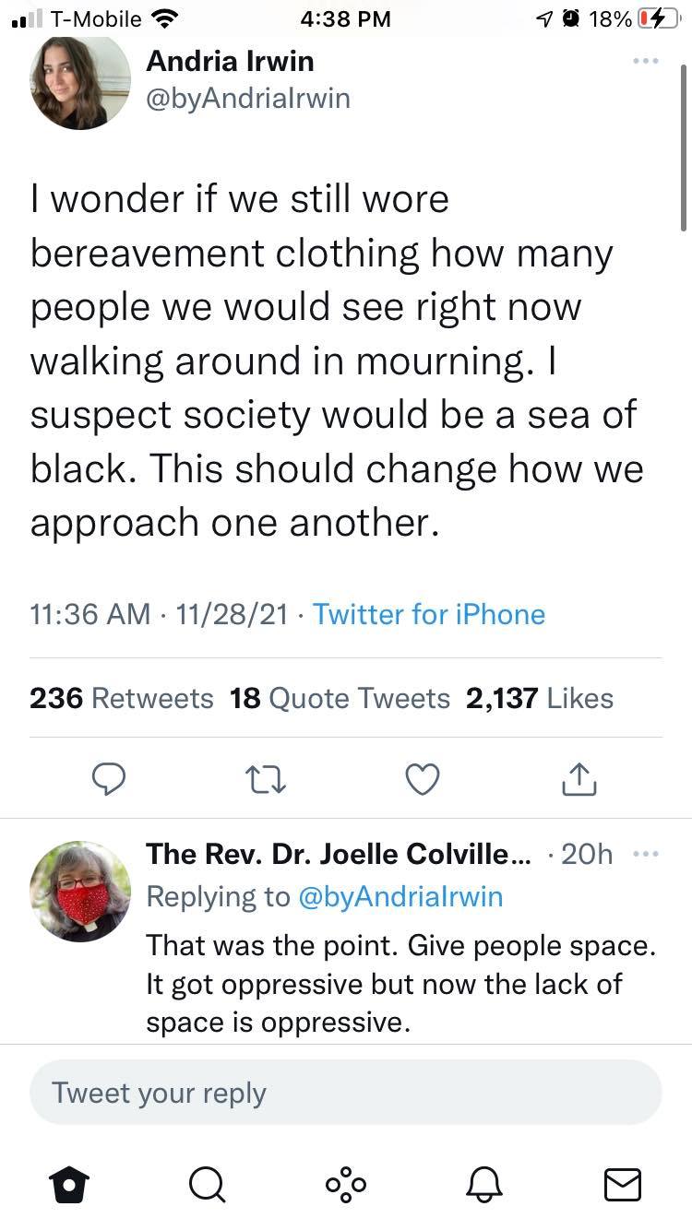692x1230 pixels.
Task: Tap the reply speech bubble icon
Action: click(110, 780)
